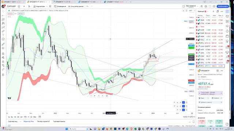234x131 pixels.
Task: Open the Strategy Tester tab
Action: 43,121
